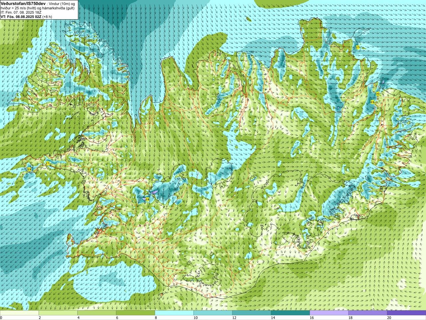Click the 14–16 m/s dark teal legend swatch
The width and height of the screenshot is (426, 320).
(x=290, y=313)
